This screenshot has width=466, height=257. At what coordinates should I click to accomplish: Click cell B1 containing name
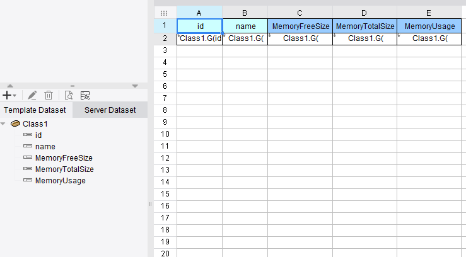point(245,26)
